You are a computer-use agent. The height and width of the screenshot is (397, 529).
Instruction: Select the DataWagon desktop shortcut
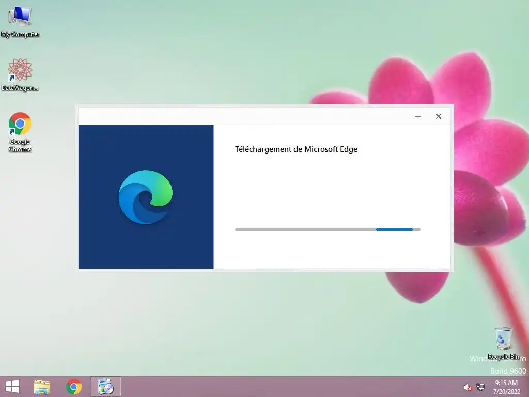(x=20, y=74)
